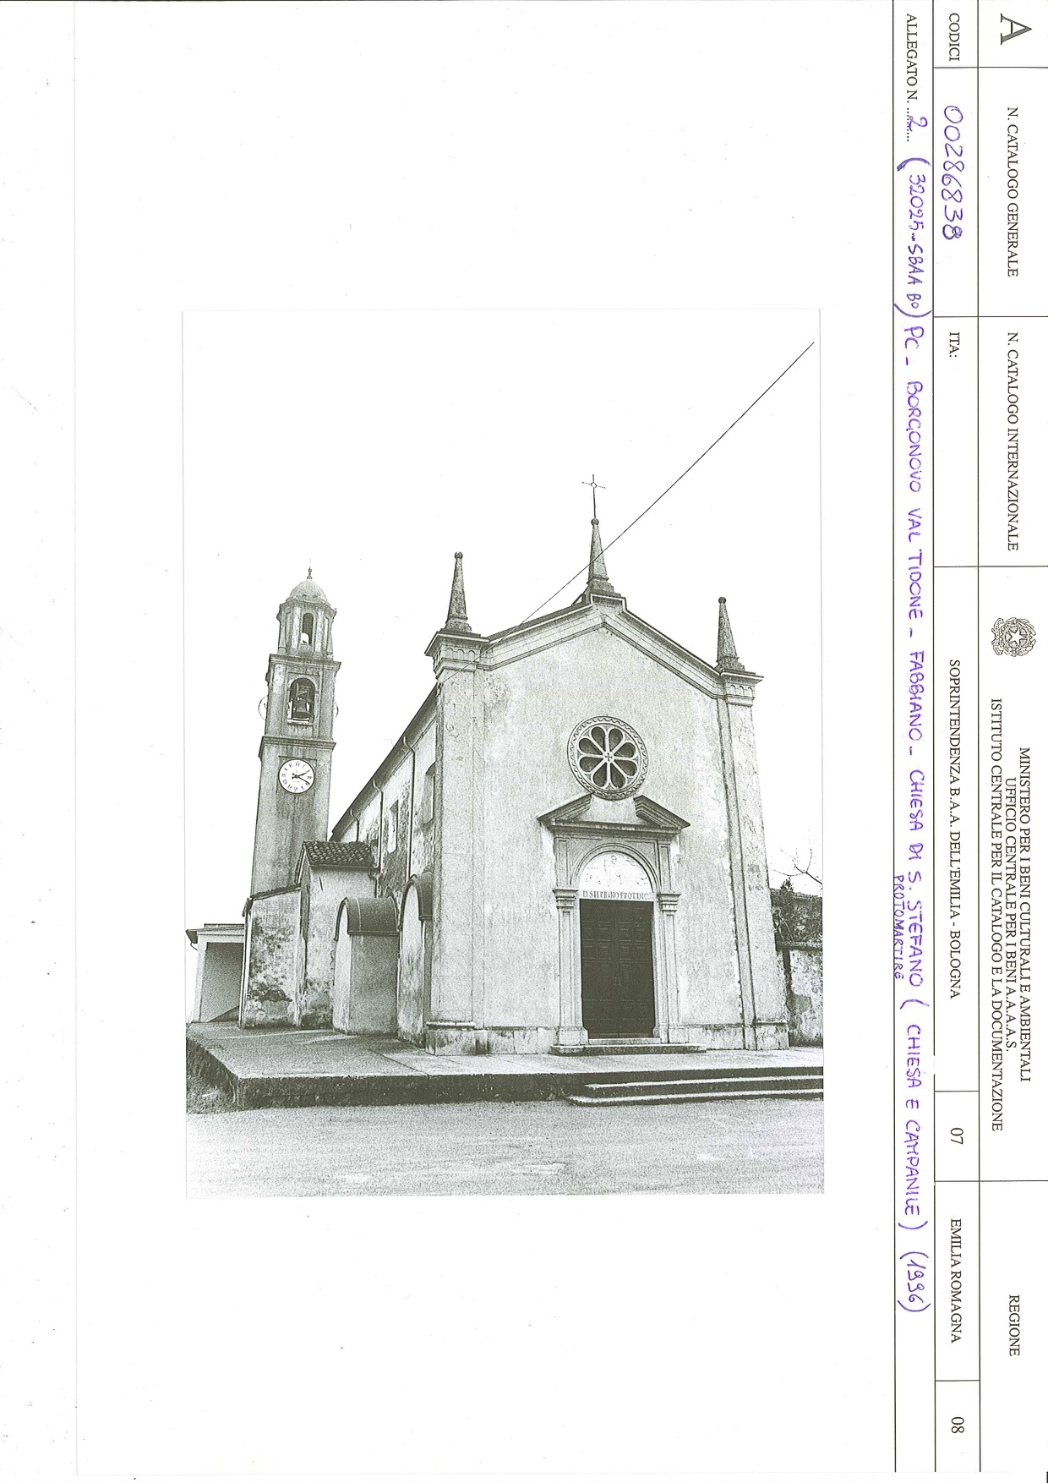This screenshot has width=1048, height=1483.
Task: Click the 'N. CATALOGO GENERALE' label
Action: pos(1013,192)
